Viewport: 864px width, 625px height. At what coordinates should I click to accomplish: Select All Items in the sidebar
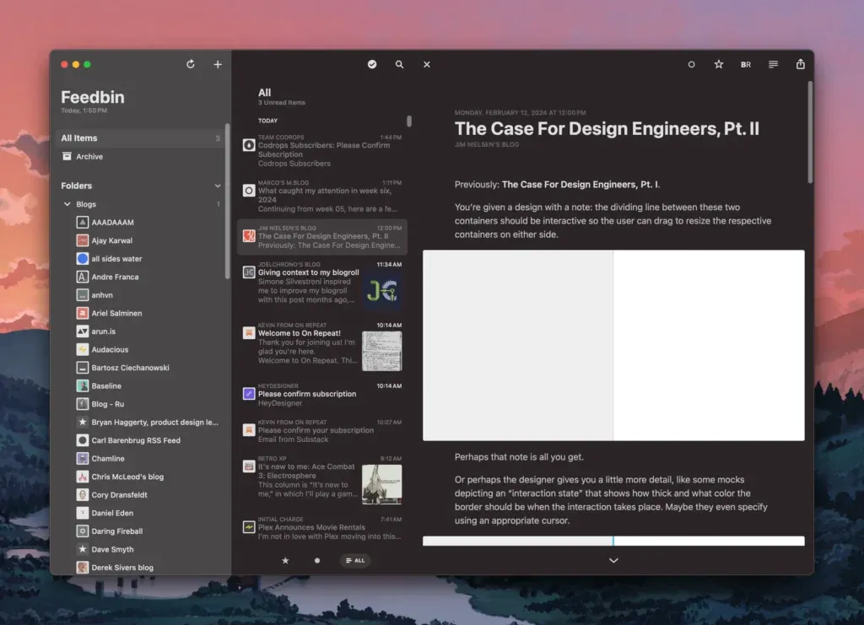pyautogui.click(x=140, y=138)
